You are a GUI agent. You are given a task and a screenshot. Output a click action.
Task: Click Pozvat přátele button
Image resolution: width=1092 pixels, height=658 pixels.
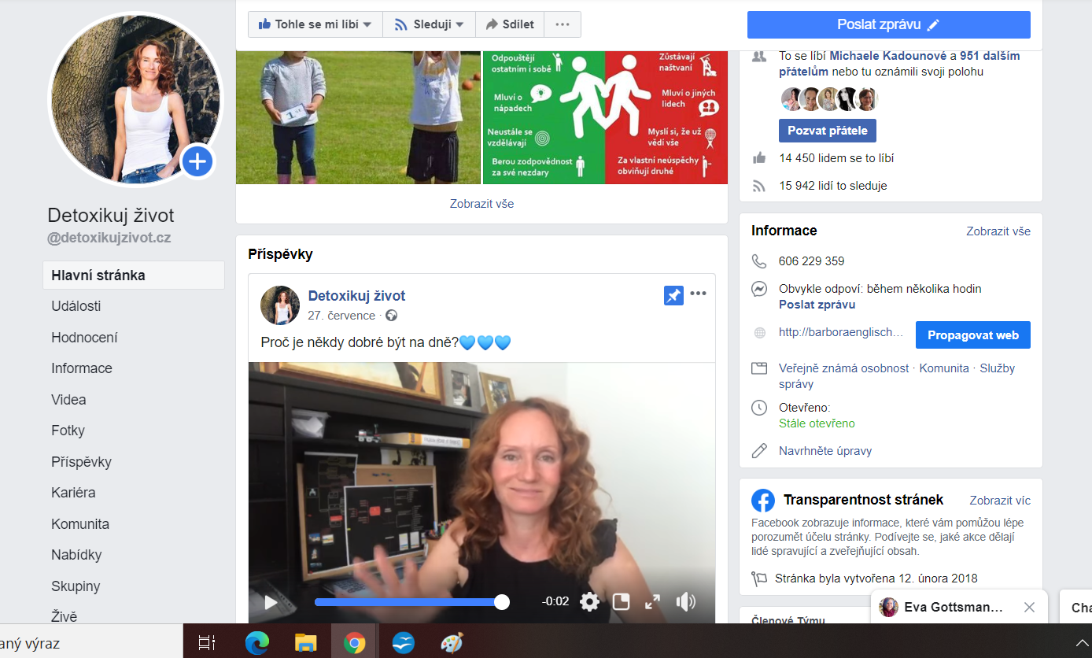[828, 131]
